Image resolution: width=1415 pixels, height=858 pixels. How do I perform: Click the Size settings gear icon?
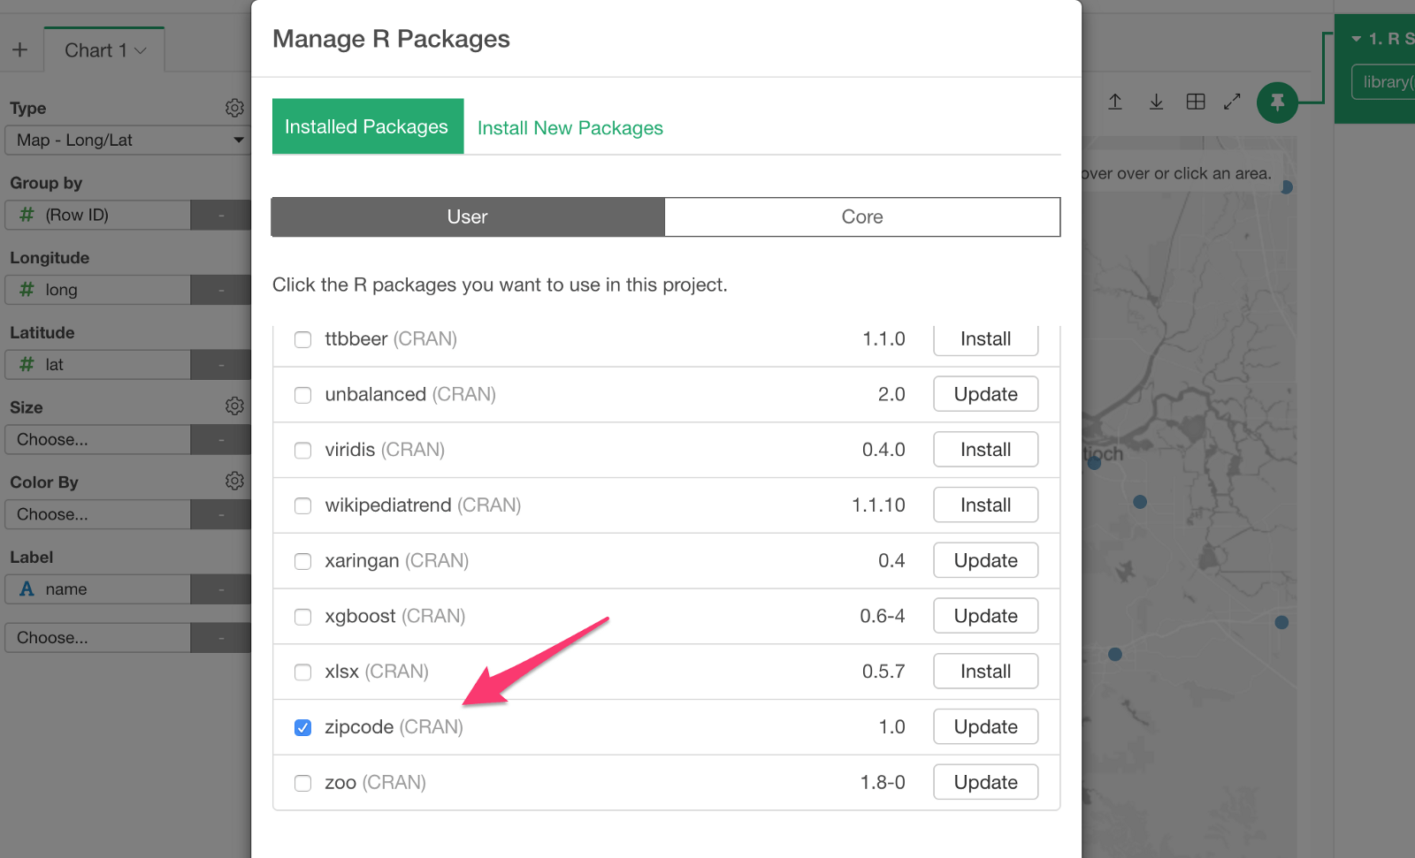233,406
